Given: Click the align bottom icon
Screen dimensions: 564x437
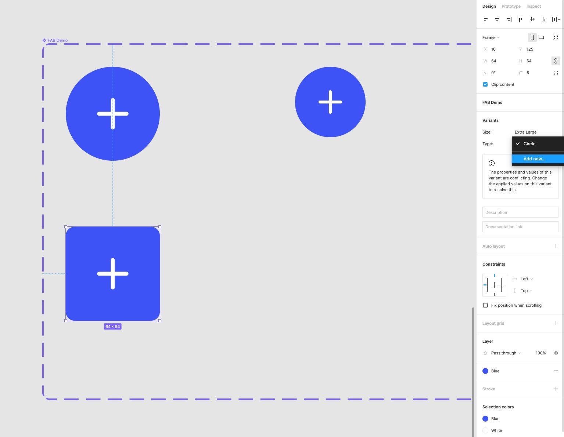Looking at the screenshot, I should tap(544, 19).
